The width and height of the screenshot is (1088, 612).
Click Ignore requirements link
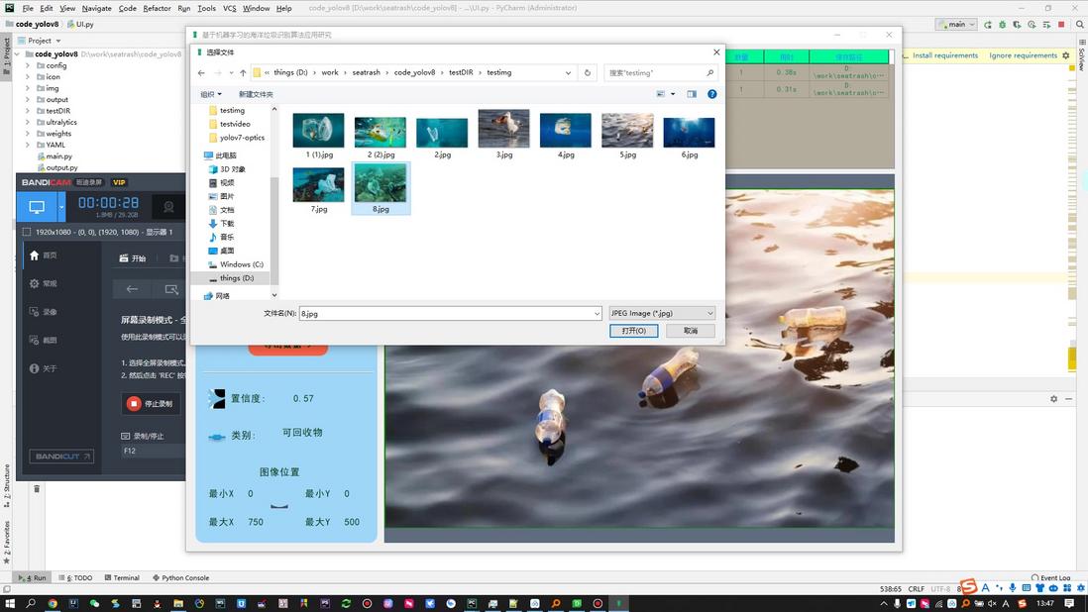tap(1023, 55)
